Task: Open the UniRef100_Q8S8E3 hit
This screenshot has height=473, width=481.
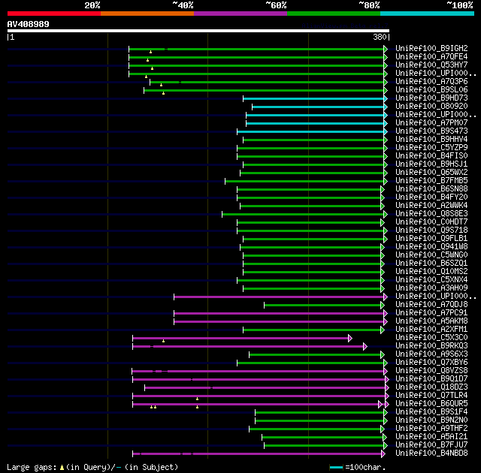Action: (x=431, y=214)
